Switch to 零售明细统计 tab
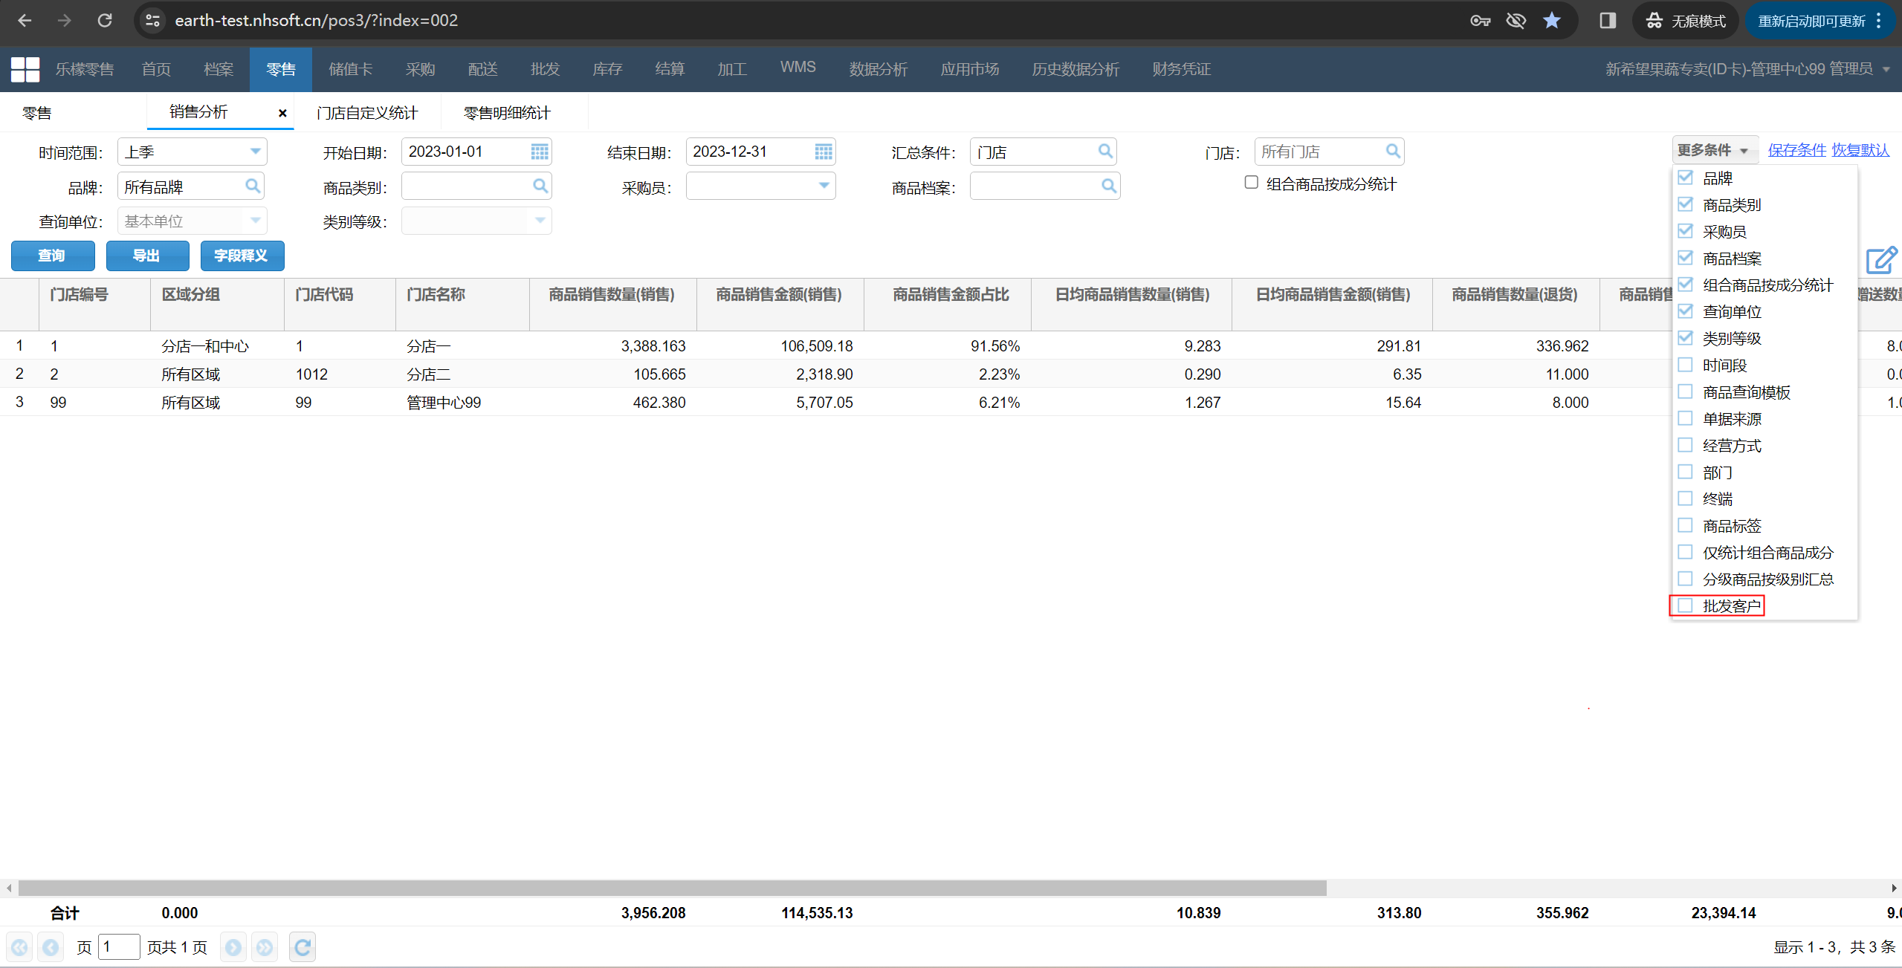1902x968 pixels. tap(507, 113)
